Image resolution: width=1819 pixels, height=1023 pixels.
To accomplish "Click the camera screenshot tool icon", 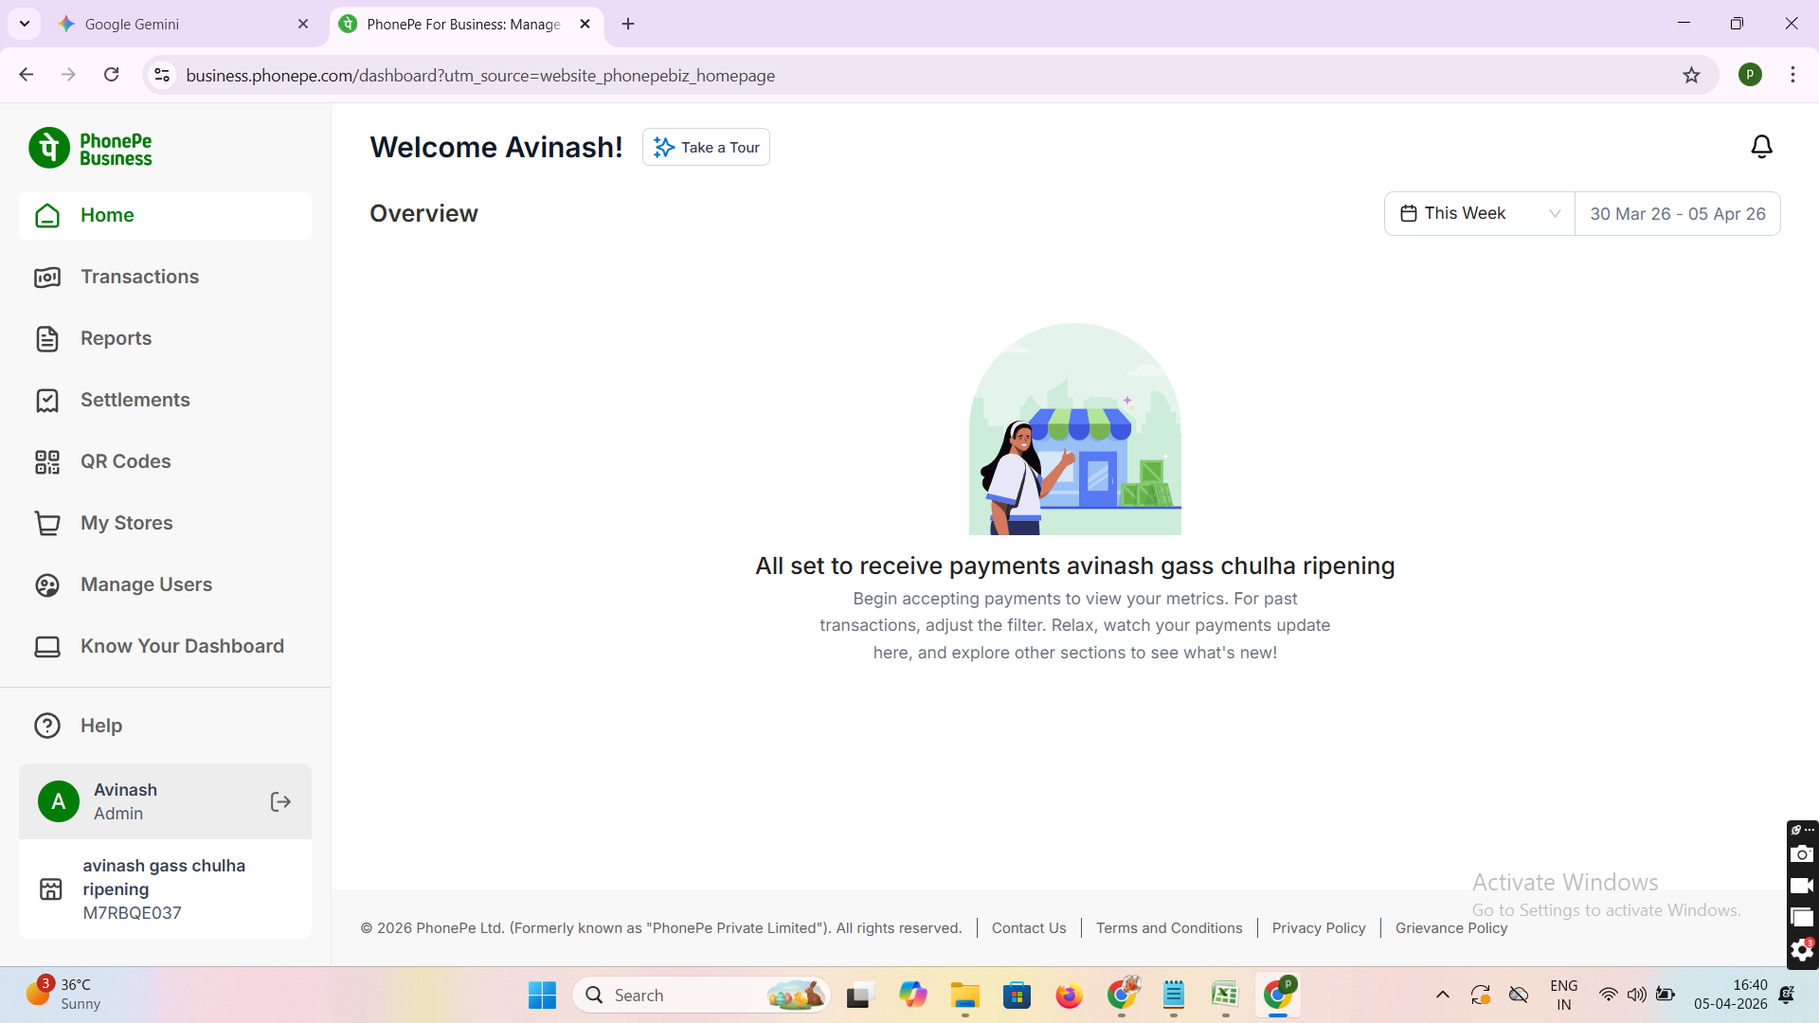I will click(x=1802, y=854).
